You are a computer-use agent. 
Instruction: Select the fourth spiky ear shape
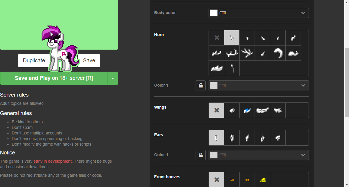263,138
